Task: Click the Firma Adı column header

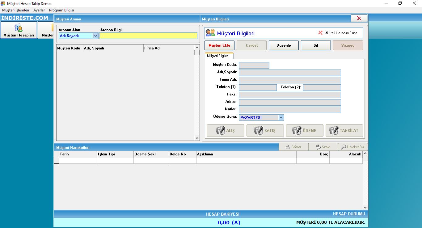Action: click(169, 48)
